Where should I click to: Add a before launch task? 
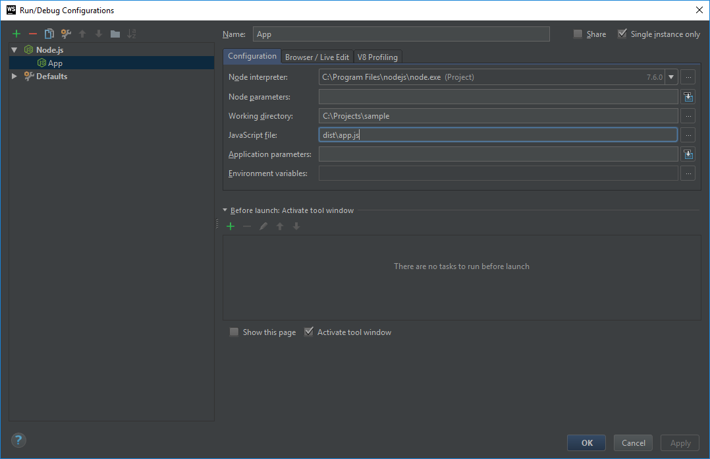pos(231,226)
